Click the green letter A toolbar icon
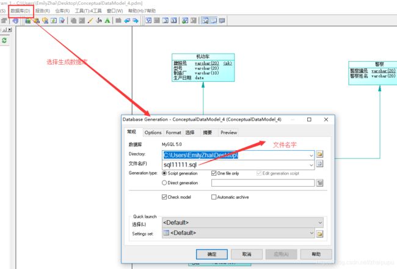397x269 pixels. pos(107,21)
